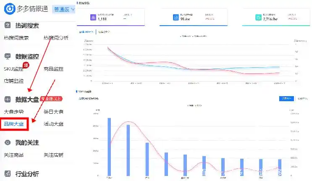312x181 pixels.
Task: Open 品牌大盘 in the sidebar
Action: pyautogui.click(x=14, y=124)
